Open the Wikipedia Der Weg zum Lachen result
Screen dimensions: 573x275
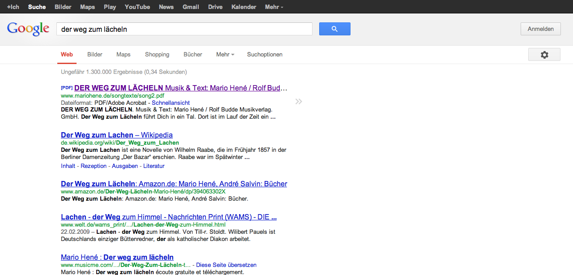click(x=116, y=135)
